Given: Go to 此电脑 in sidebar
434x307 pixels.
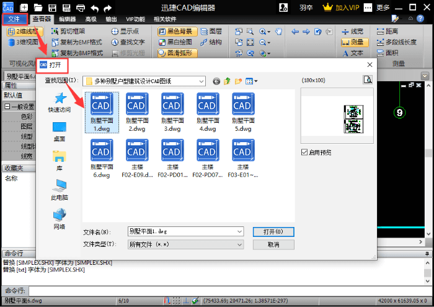Looking at the screenshot, I should click(60, 190).
